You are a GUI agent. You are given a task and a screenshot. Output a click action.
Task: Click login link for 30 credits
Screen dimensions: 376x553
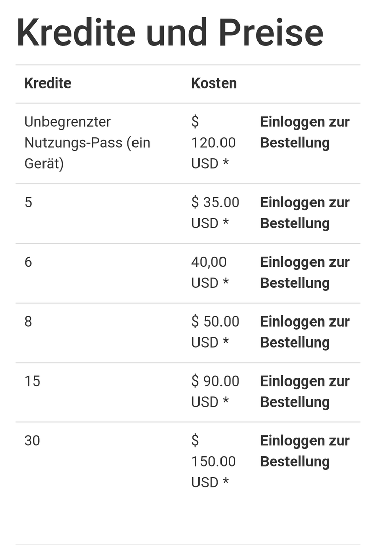[305, 451]
